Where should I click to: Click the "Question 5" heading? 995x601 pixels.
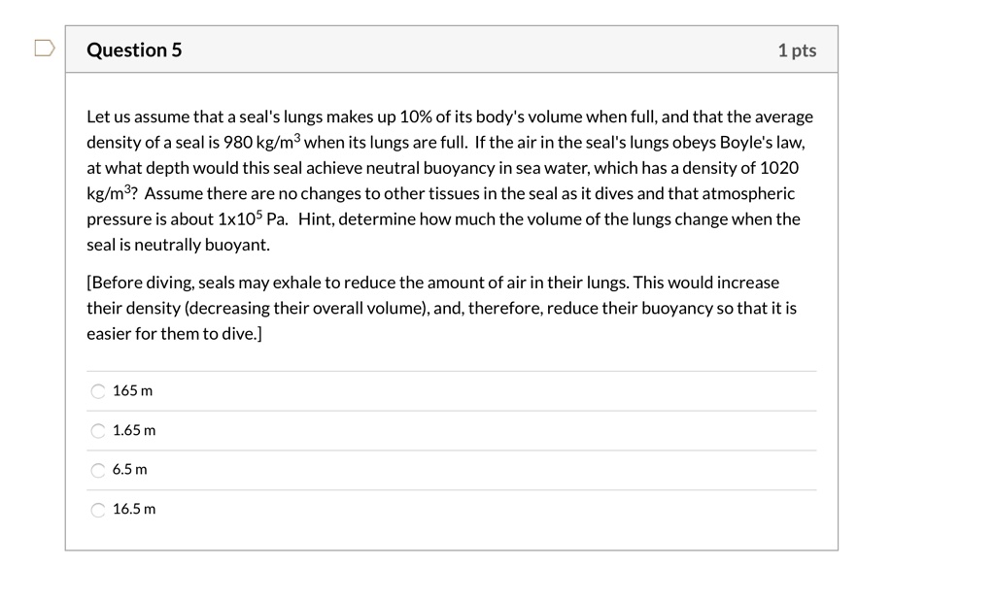134,50
